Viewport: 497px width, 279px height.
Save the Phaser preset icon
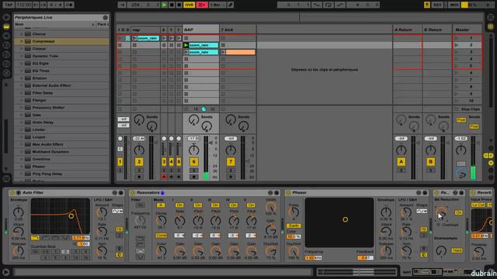[x=425, y=193]
